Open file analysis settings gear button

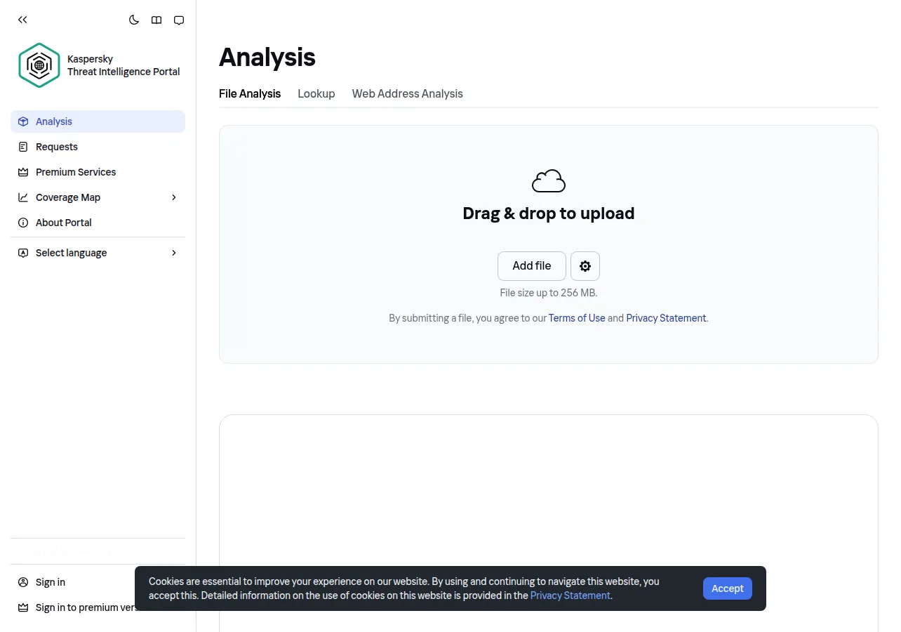(x=585, y=266)
